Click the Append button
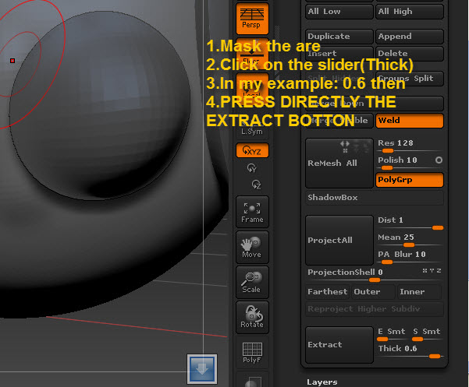Screen dimensions: 469x387 (x=410, y=37)
